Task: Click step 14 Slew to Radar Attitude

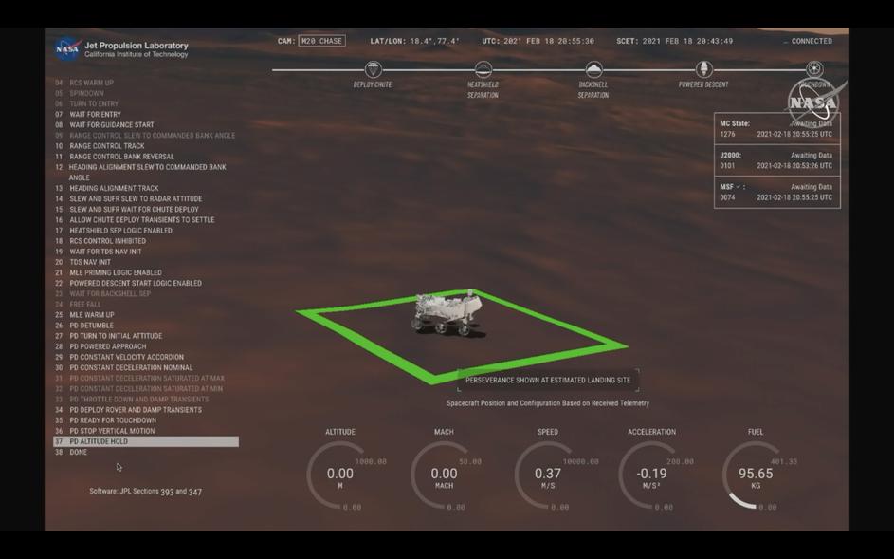Action: 135,198
